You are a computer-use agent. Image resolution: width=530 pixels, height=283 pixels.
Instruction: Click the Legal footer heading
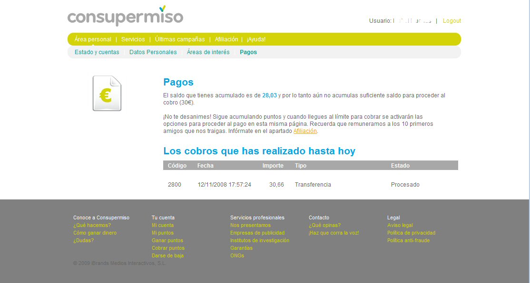coord(393,217)
